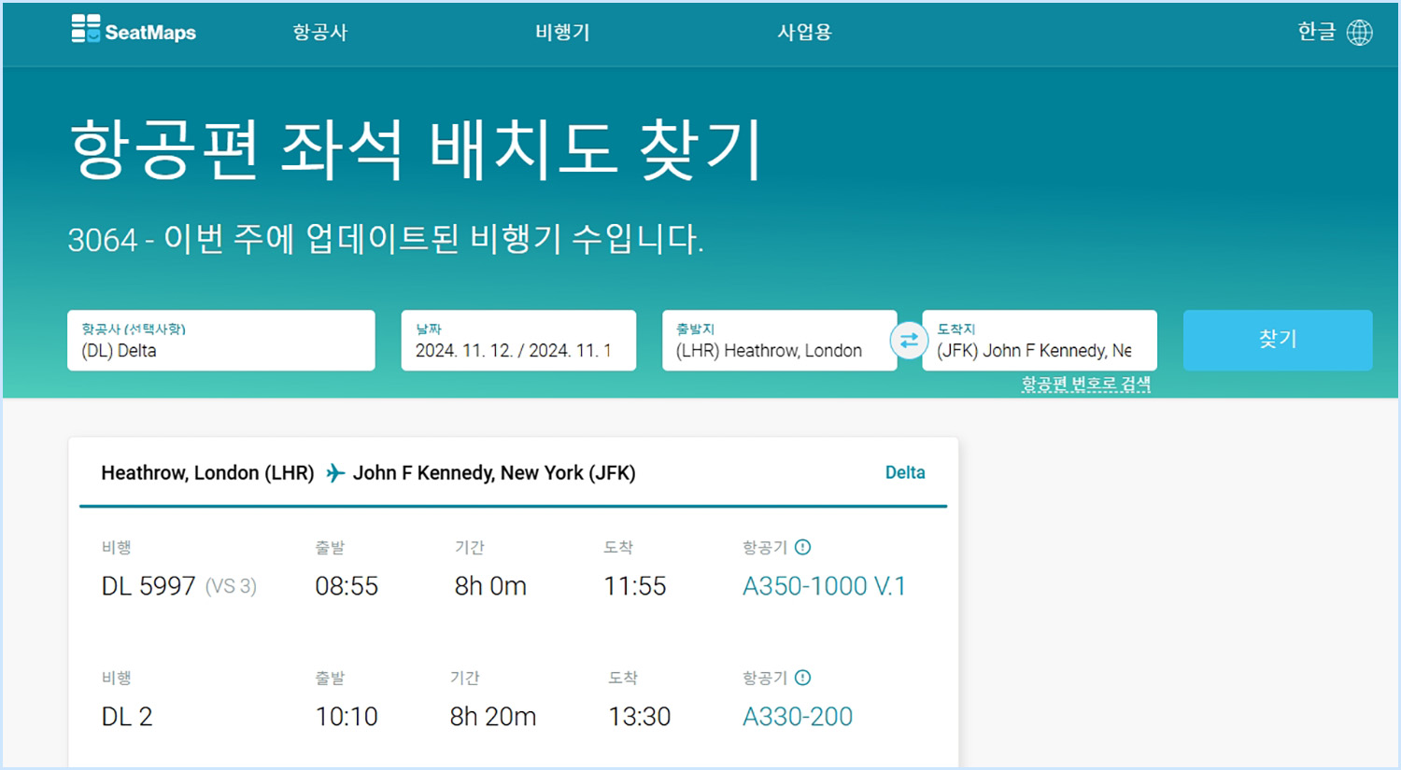The width and height of the screenshot is (1401, 770).
Task: Click the 8h 0m duration
Action: pos(490,586)
